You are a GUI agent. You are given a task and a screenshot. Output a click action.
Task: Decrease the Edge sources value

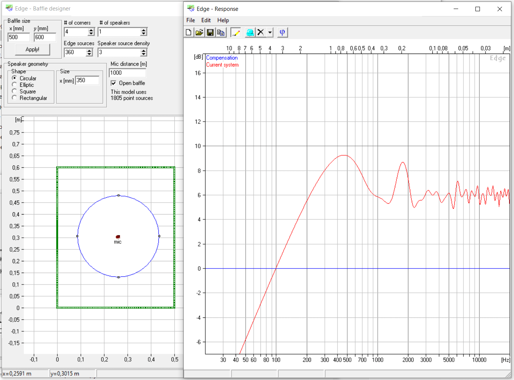point(89,54)
